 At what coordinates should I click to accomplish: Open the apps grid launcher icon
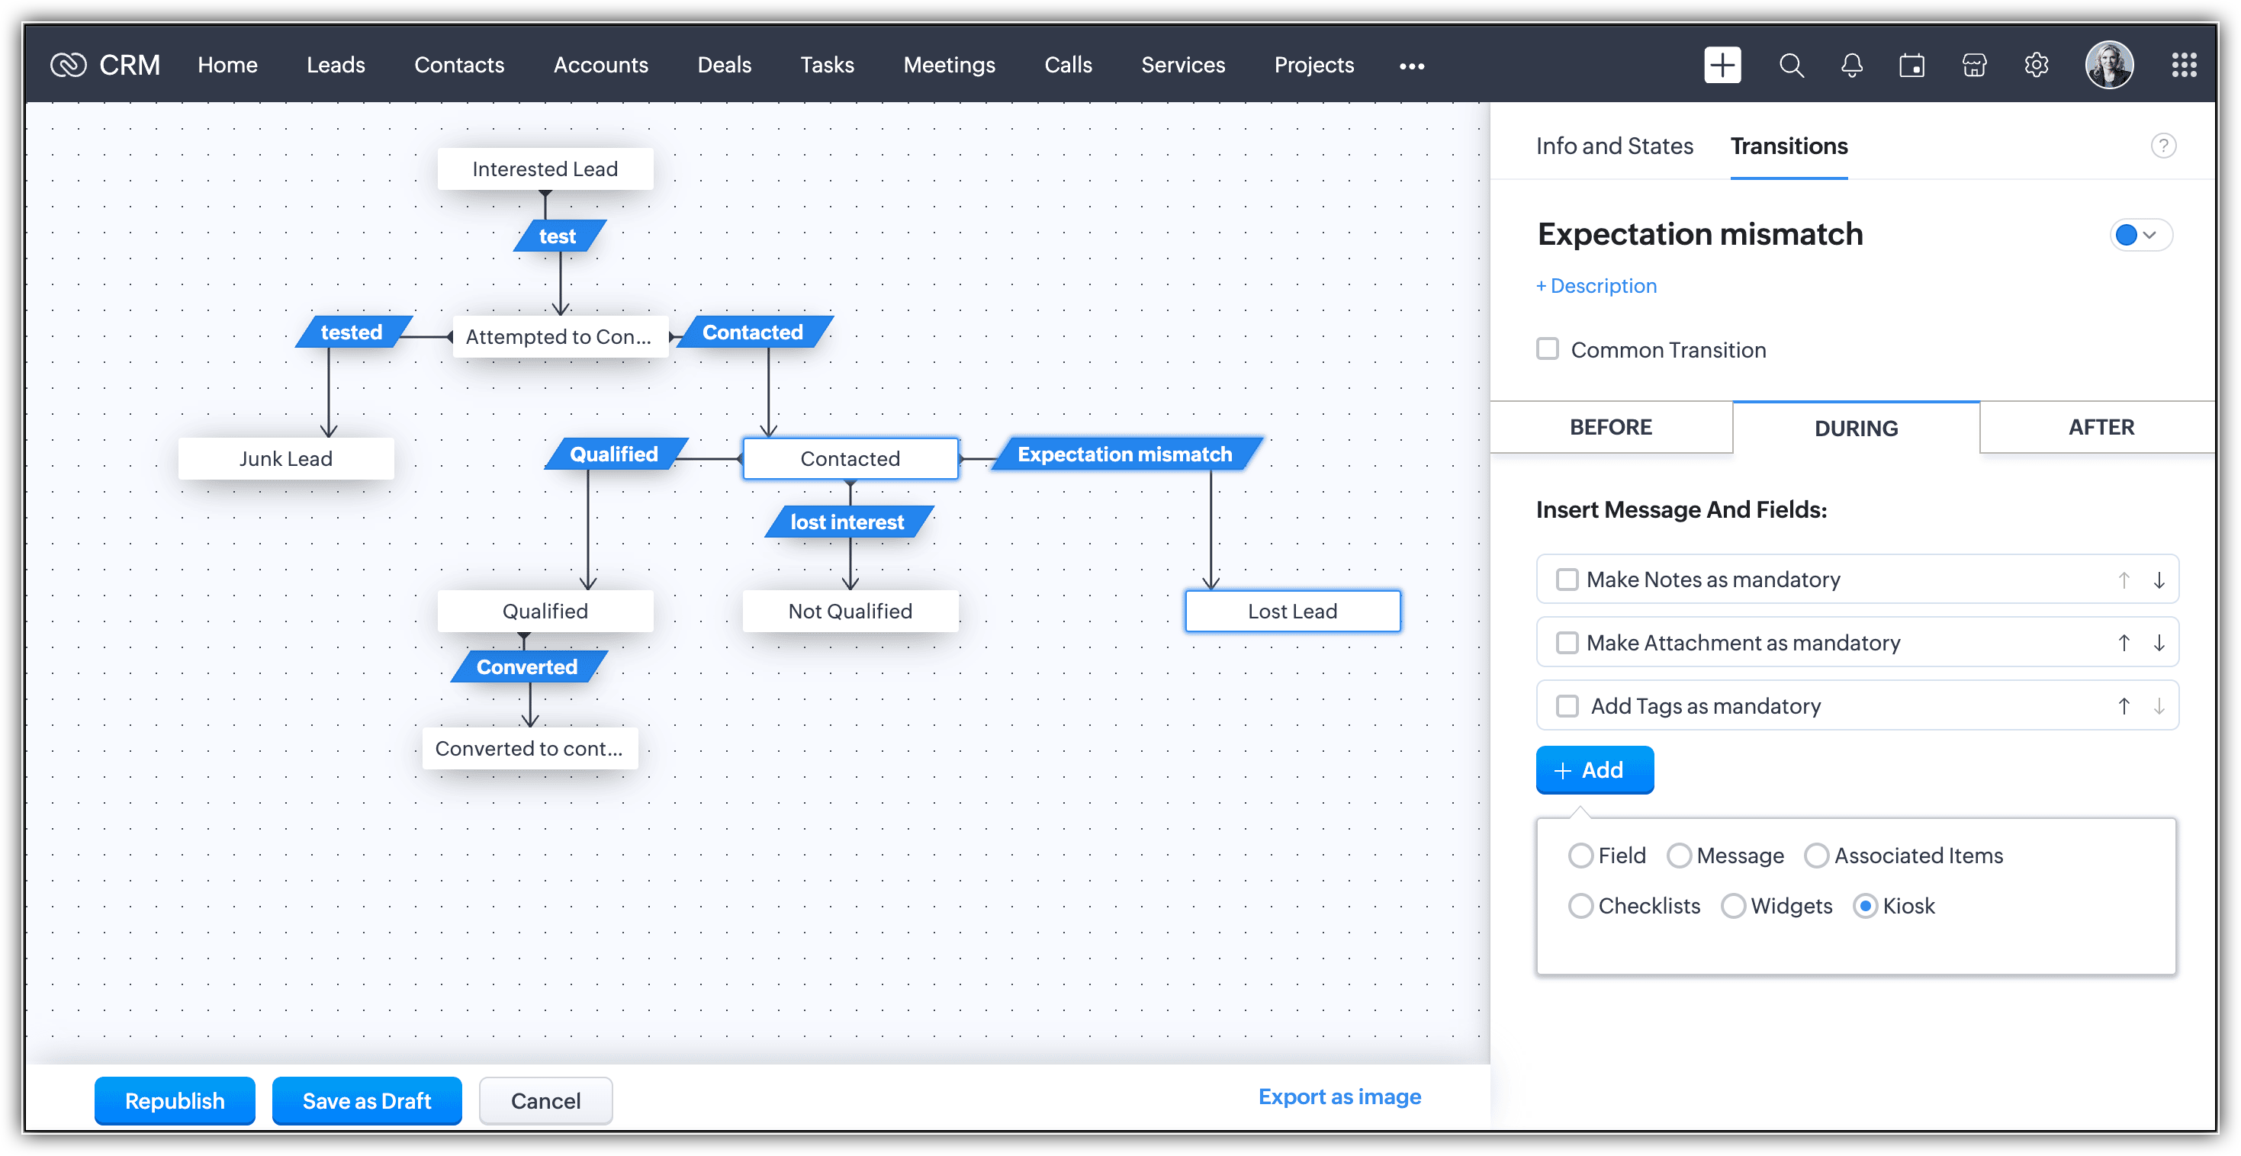click(2184, 66)
